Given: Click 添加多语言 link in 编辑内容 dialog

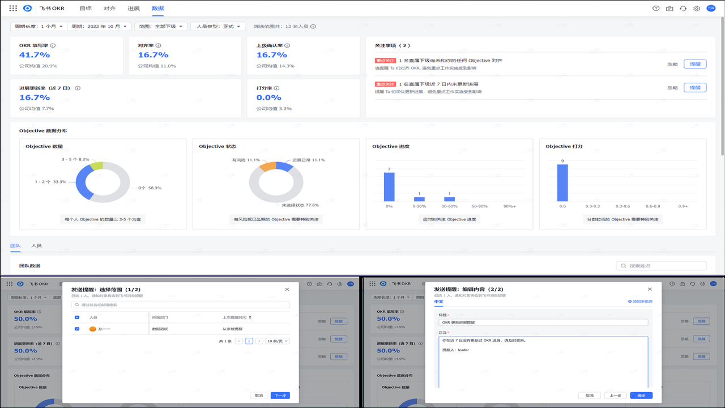Looking at the screenshot, I should point(640,301).
